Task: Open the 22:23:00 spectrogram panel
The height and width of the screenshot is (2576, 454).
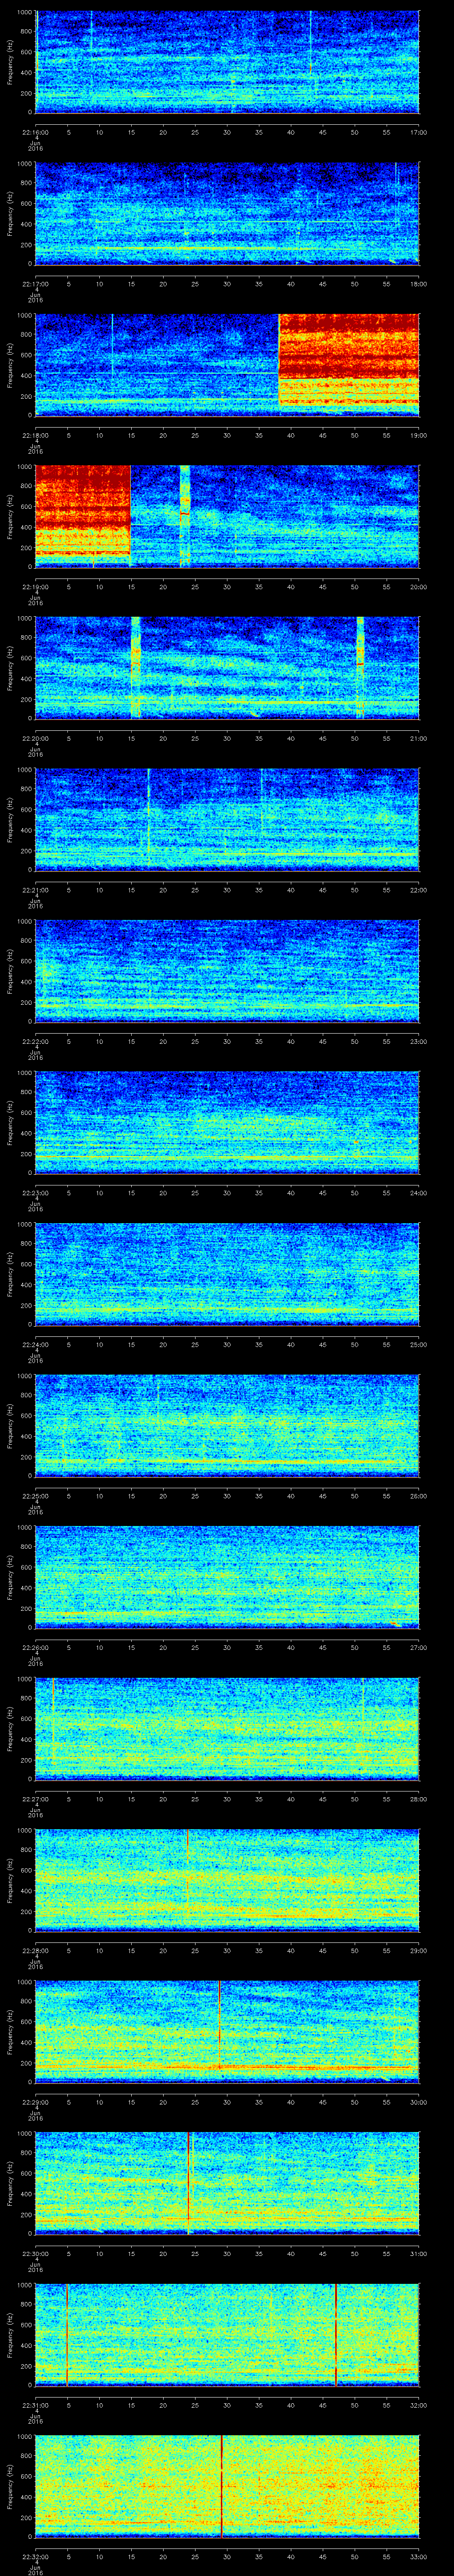Action: pos(227,1122)
